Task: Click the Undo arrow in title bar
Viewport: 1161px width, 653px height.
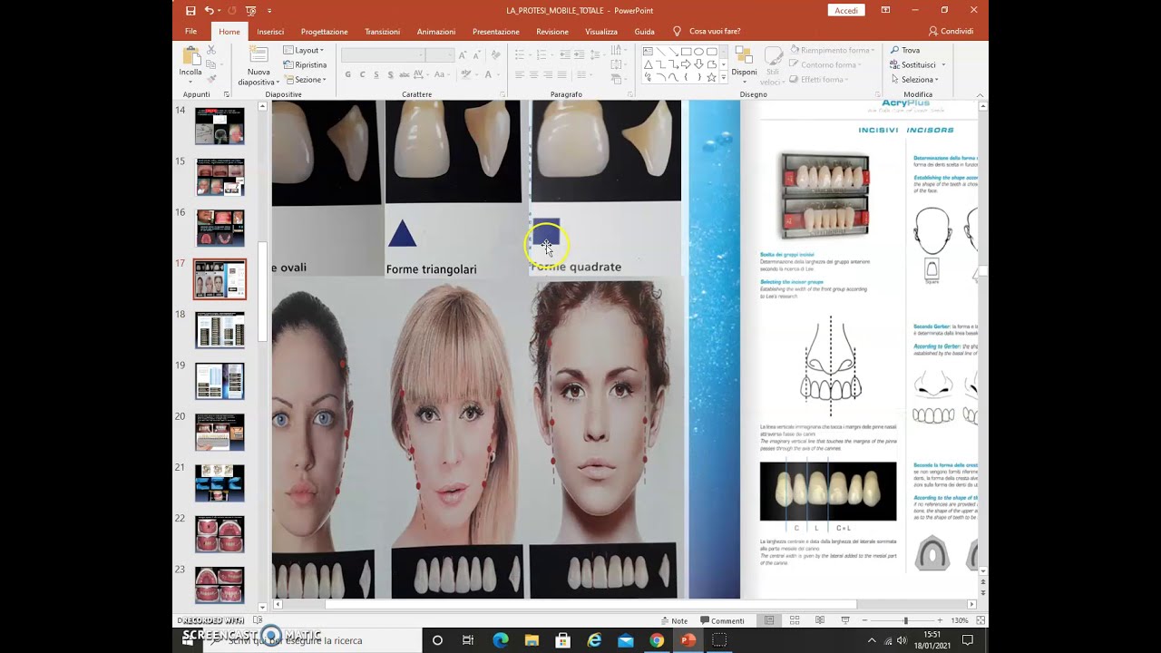Action: tap(209, 10)
